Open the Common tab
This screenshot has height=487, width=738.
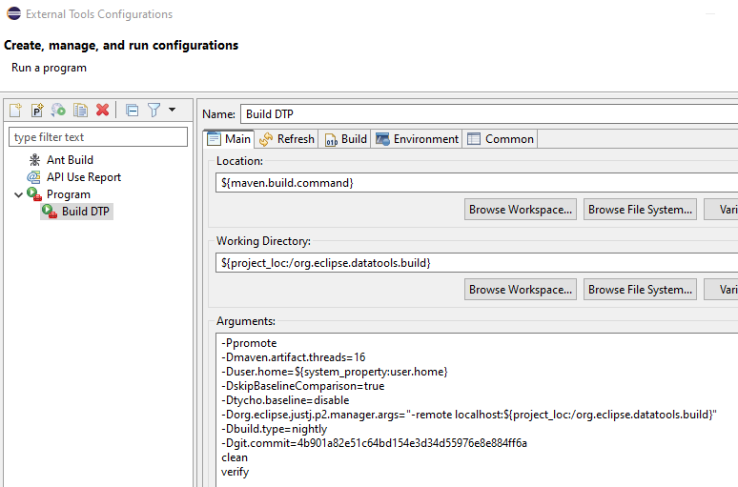501,139
